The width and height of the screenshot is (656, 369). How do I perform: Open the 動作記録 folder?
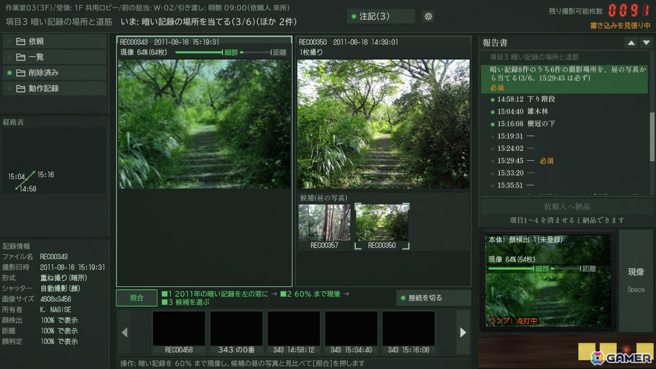(x=55, y=89)
